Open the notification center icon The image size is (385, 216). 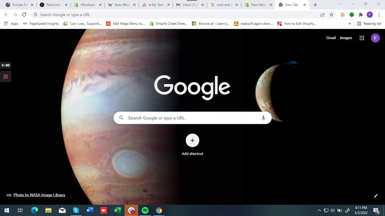click(x=376, y=211)
